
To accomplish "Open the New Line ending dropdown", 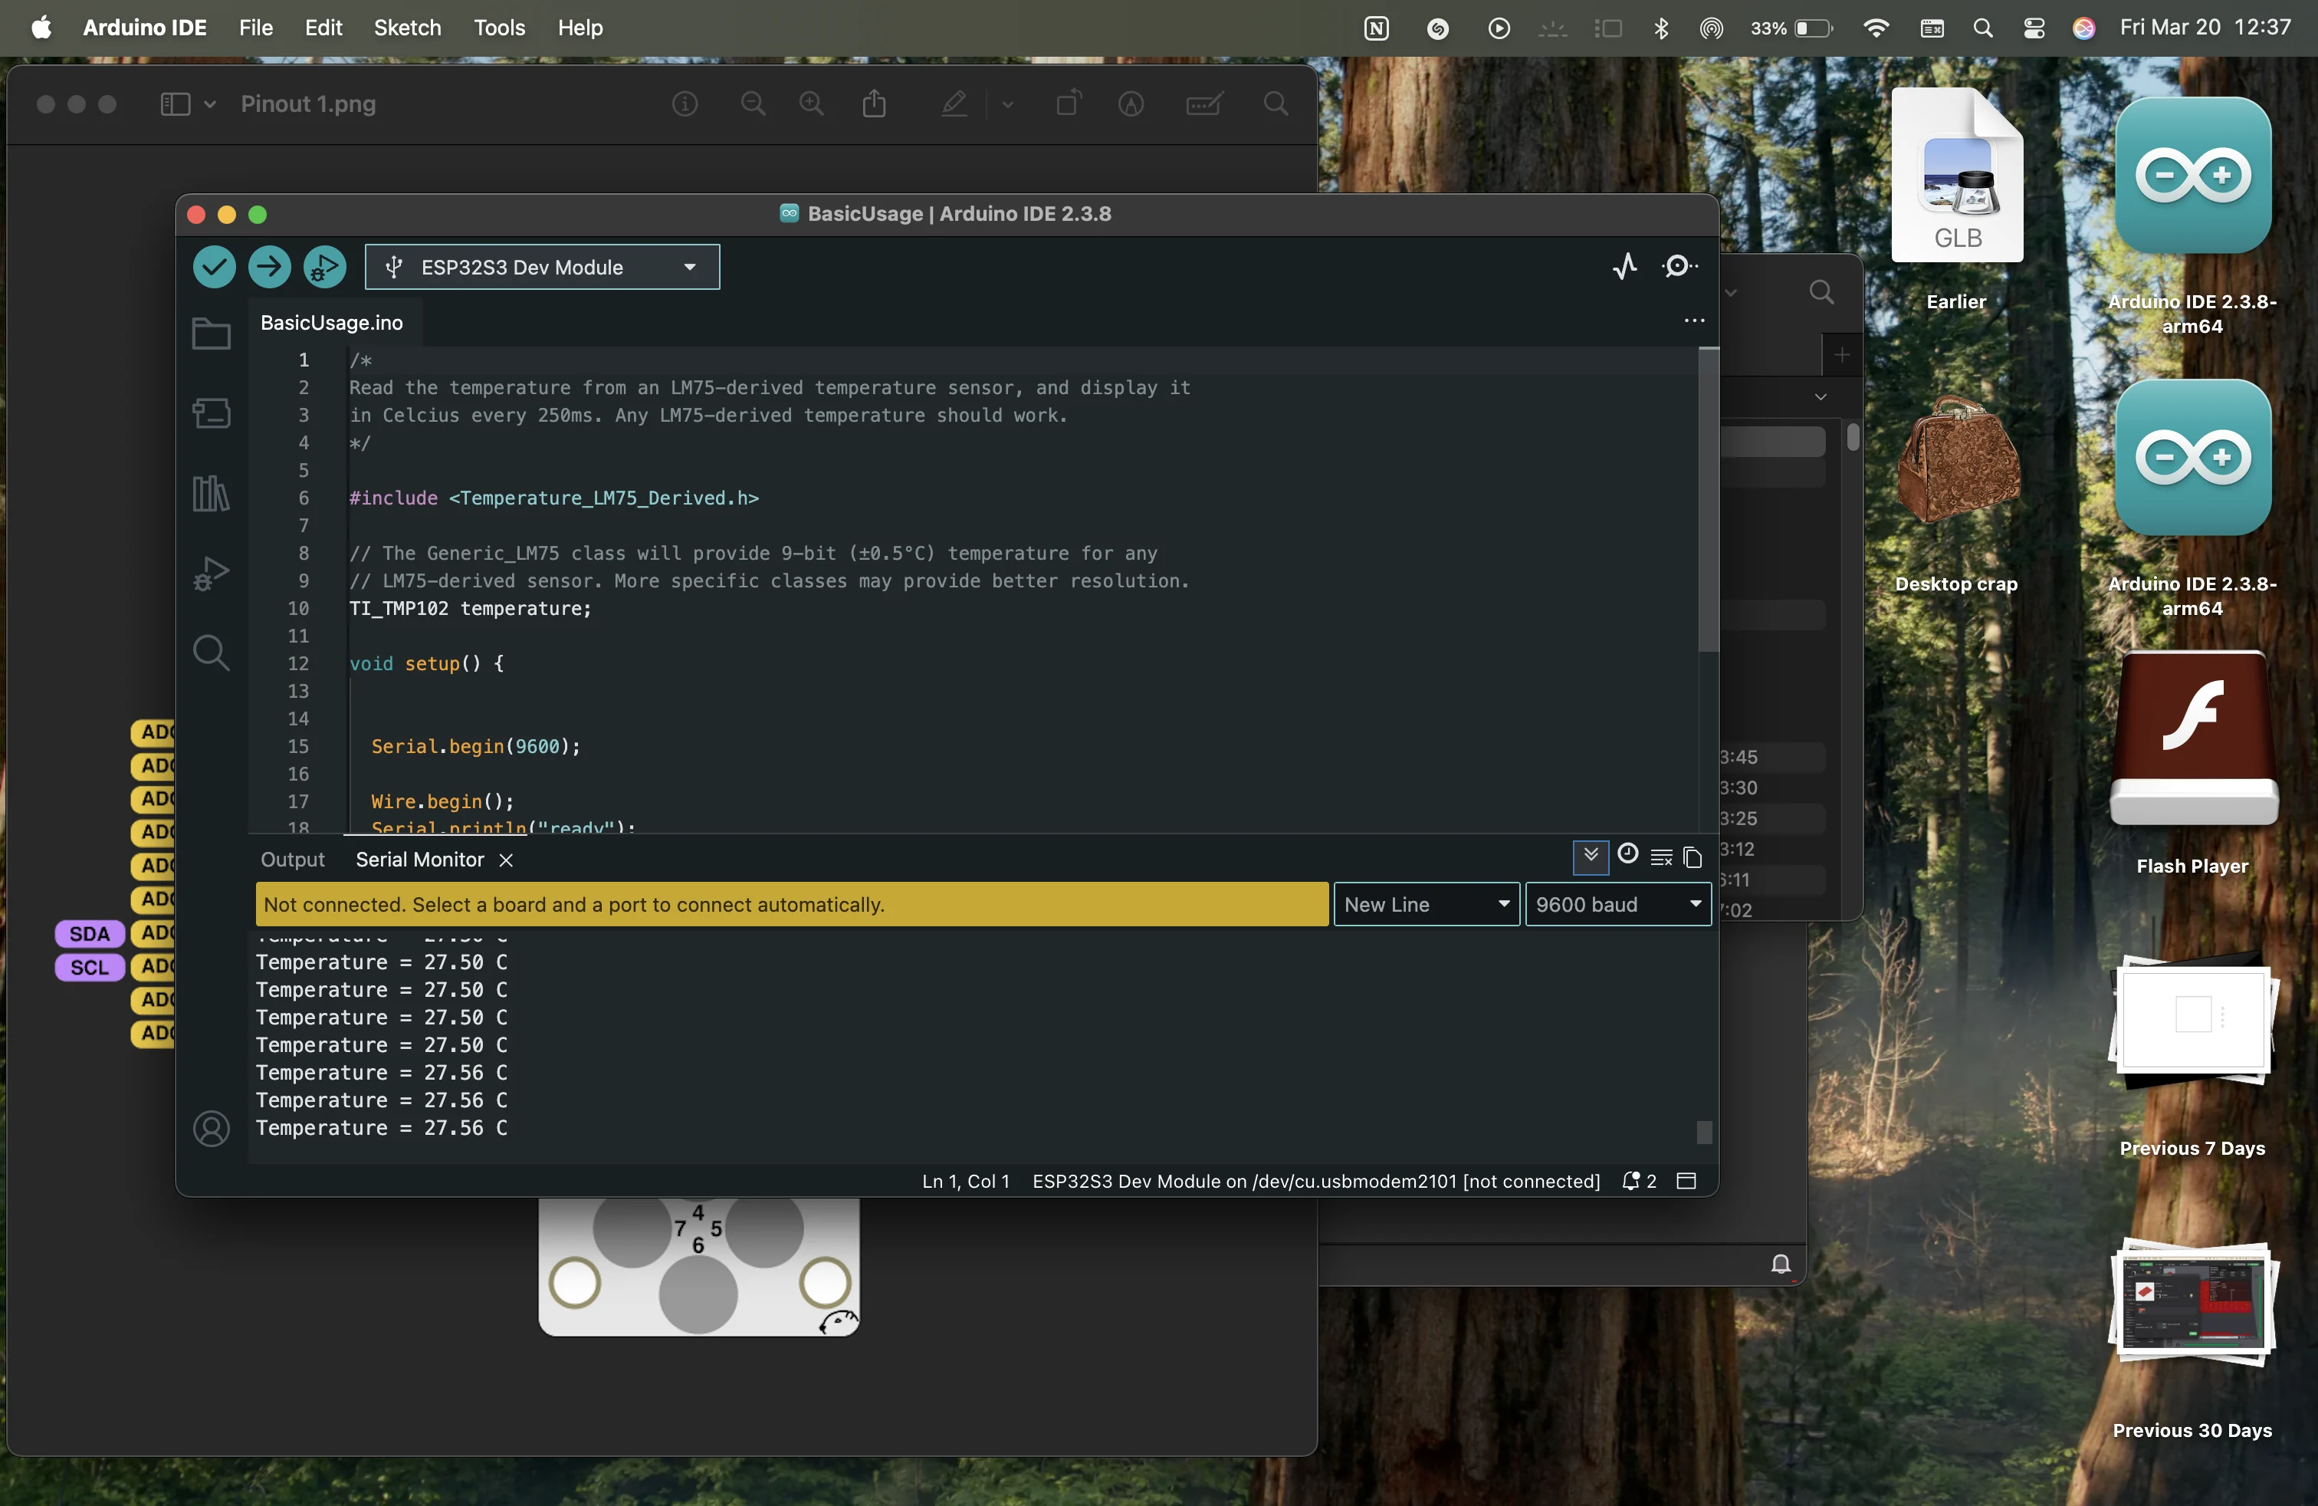I will click(1427, 905).
